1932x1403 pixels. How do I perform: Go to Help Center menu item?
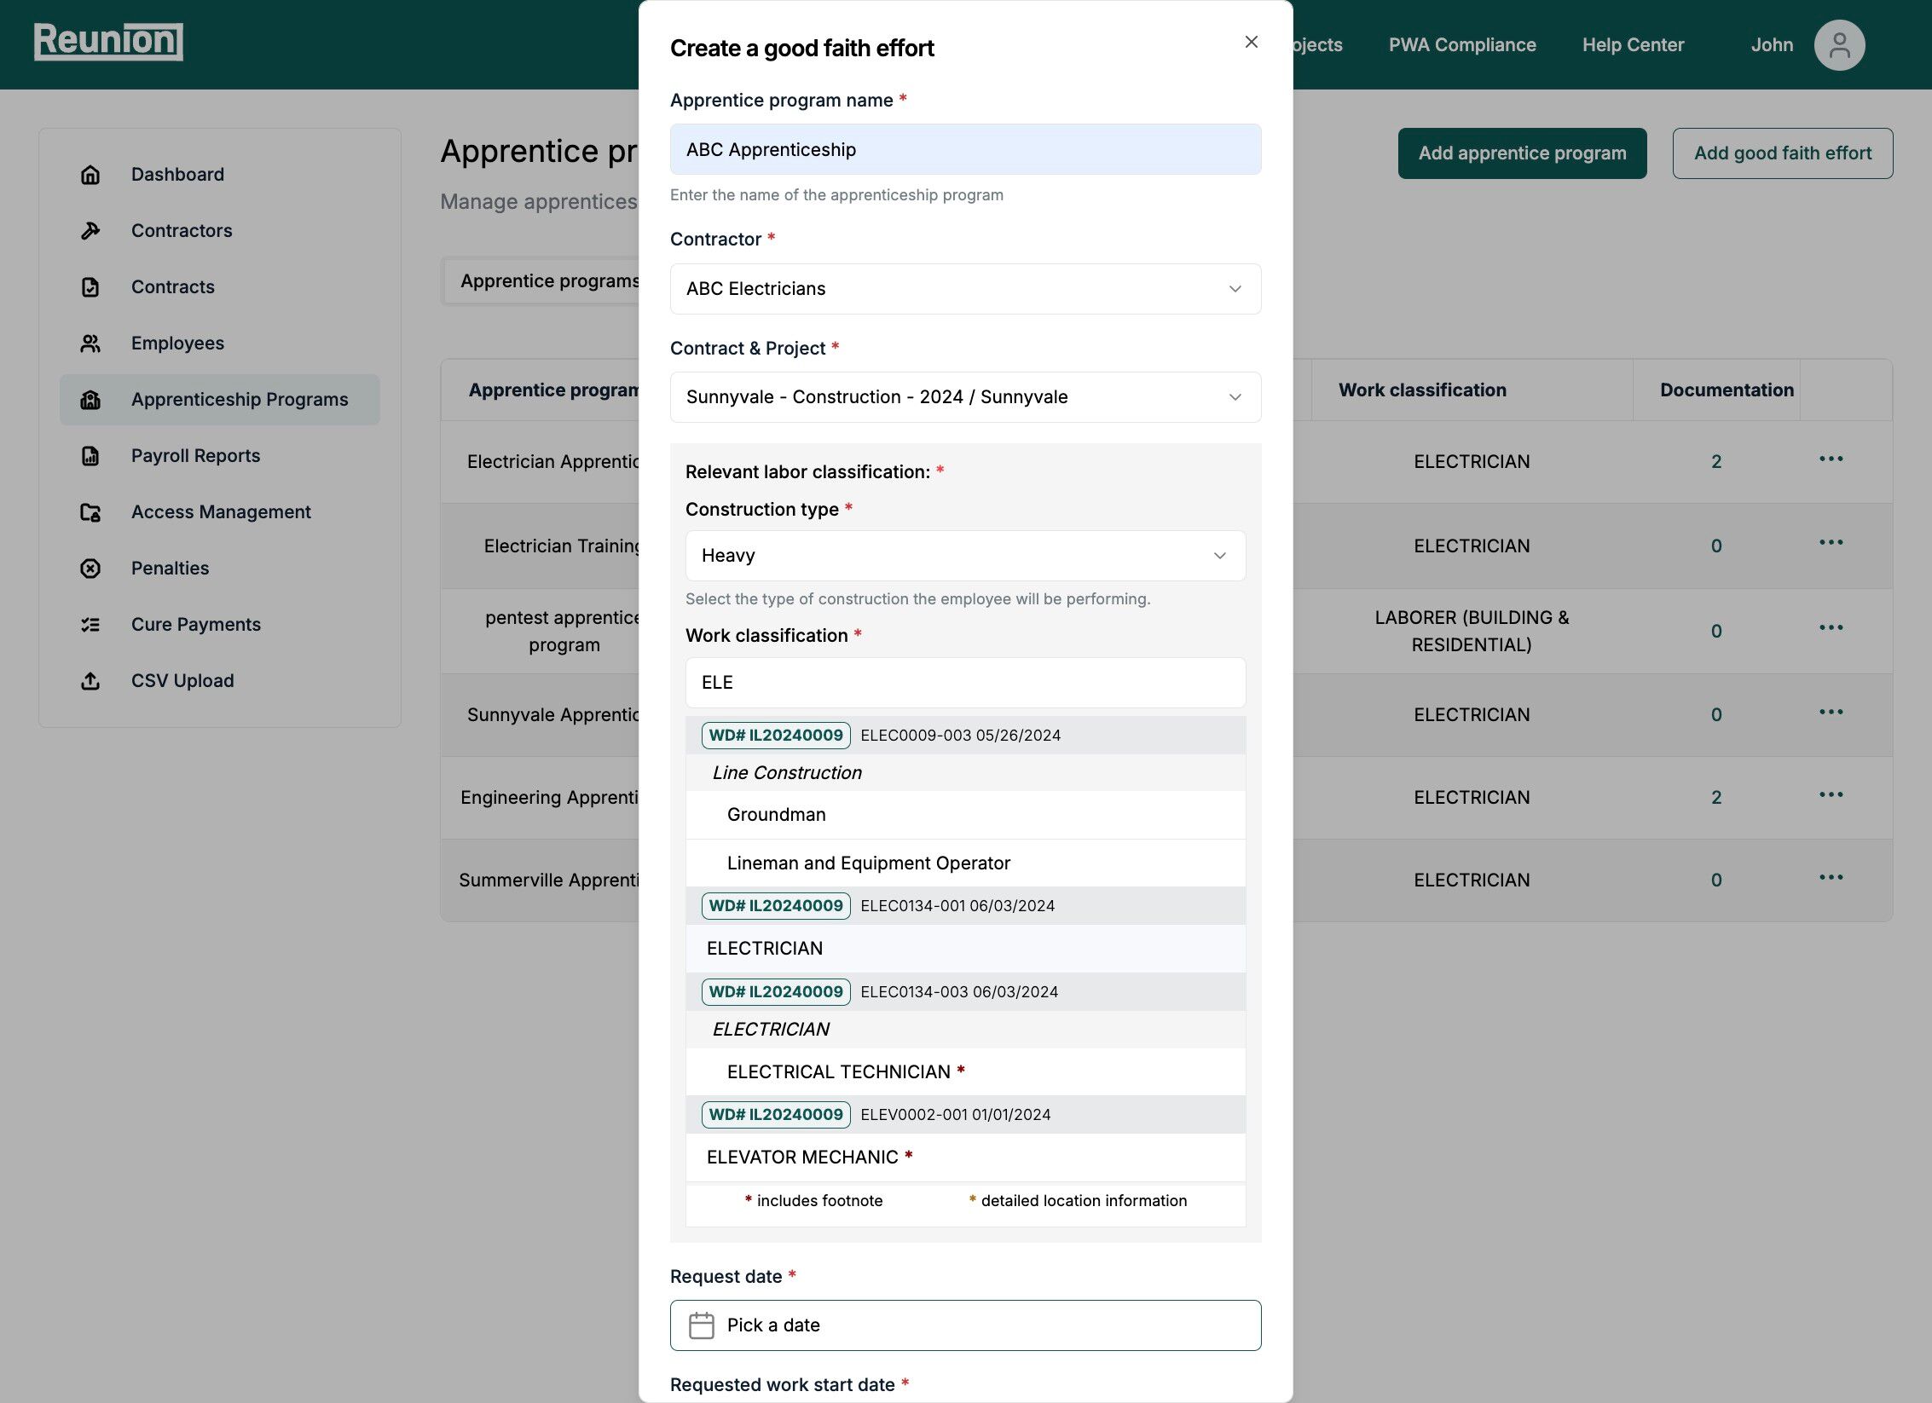point(1633,45)
